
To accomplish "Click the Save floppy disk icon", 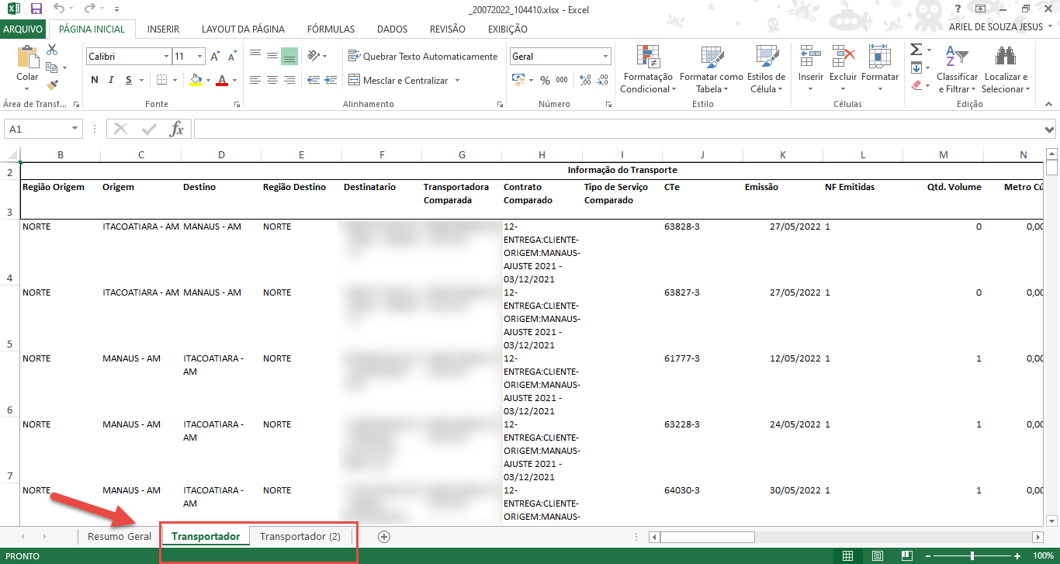I will [x=36, y=9].
